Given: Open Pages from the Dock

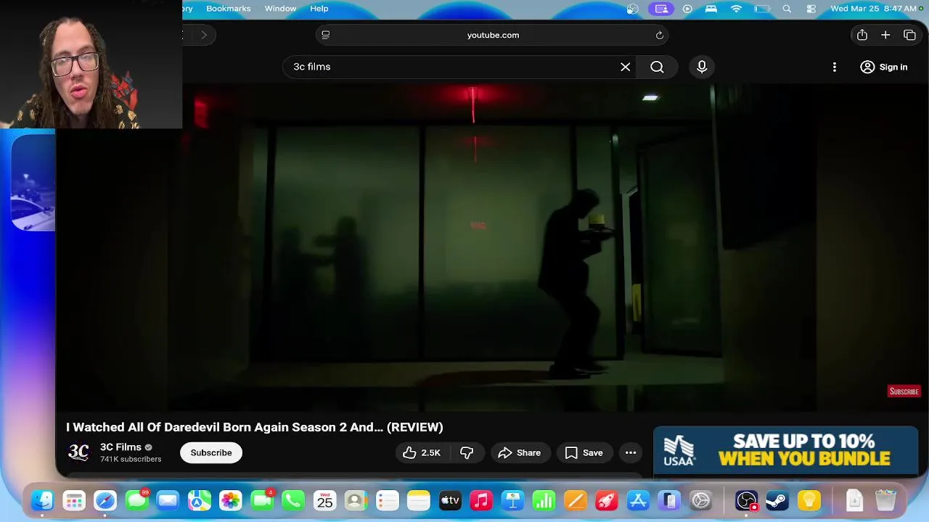Looking at the screenshot, I should 576,500.
